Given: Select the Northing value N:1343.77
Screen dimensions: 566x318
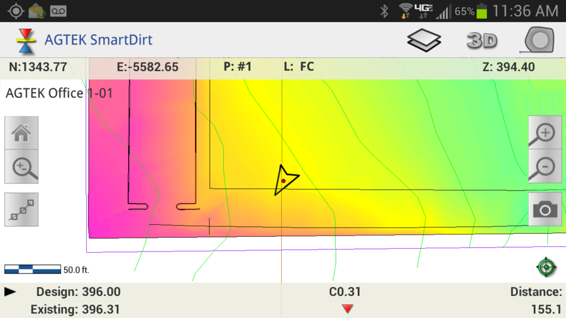Looking at the screenshot, I should coord(38,67).
